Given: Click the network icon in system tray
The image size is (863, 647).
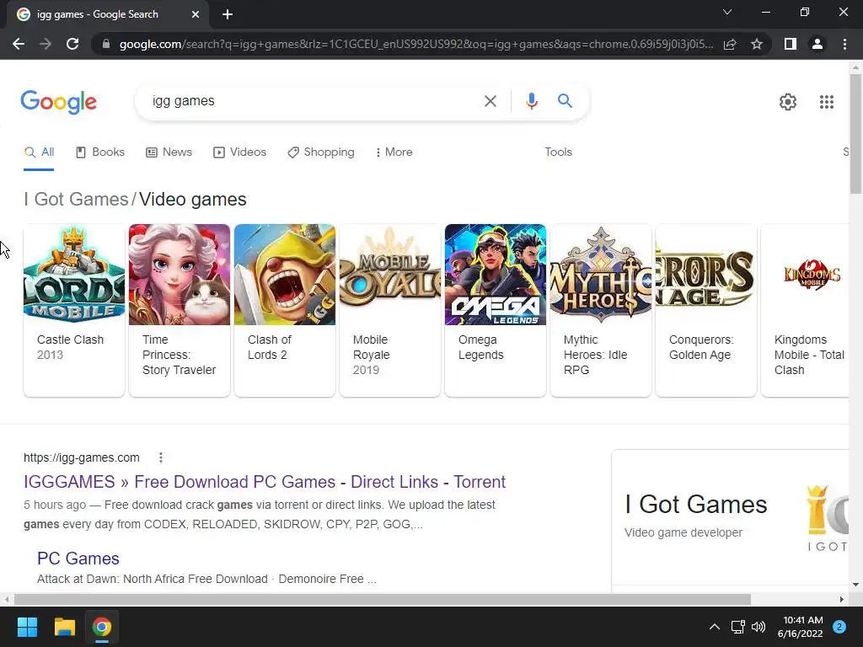Looking at the screenshot, I should 737,627.
